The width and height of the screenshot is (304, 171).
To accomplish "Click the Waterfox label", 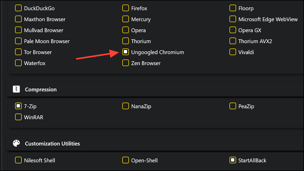I will (35, 63).
